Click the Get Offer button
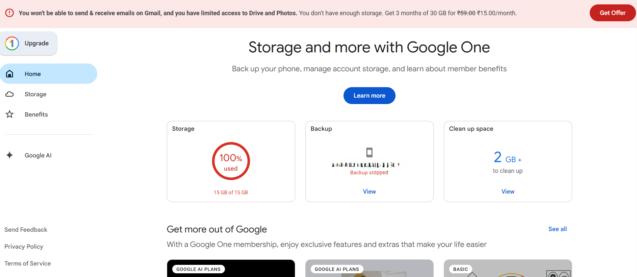Screen dimensions: 637x277 (x=612, y=12)
